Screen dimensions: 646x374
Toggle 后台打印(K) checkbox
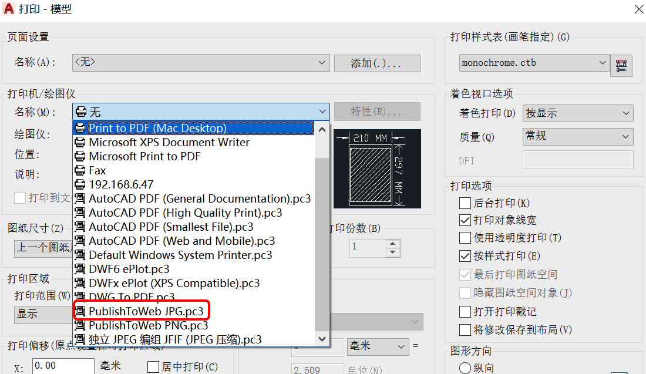tap(465, 203)
